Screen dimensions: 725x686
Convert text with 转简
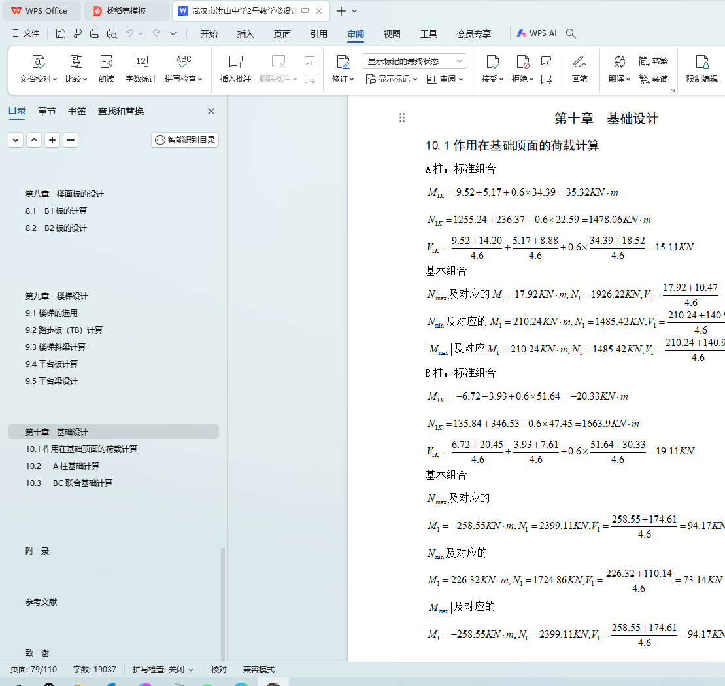653,79
